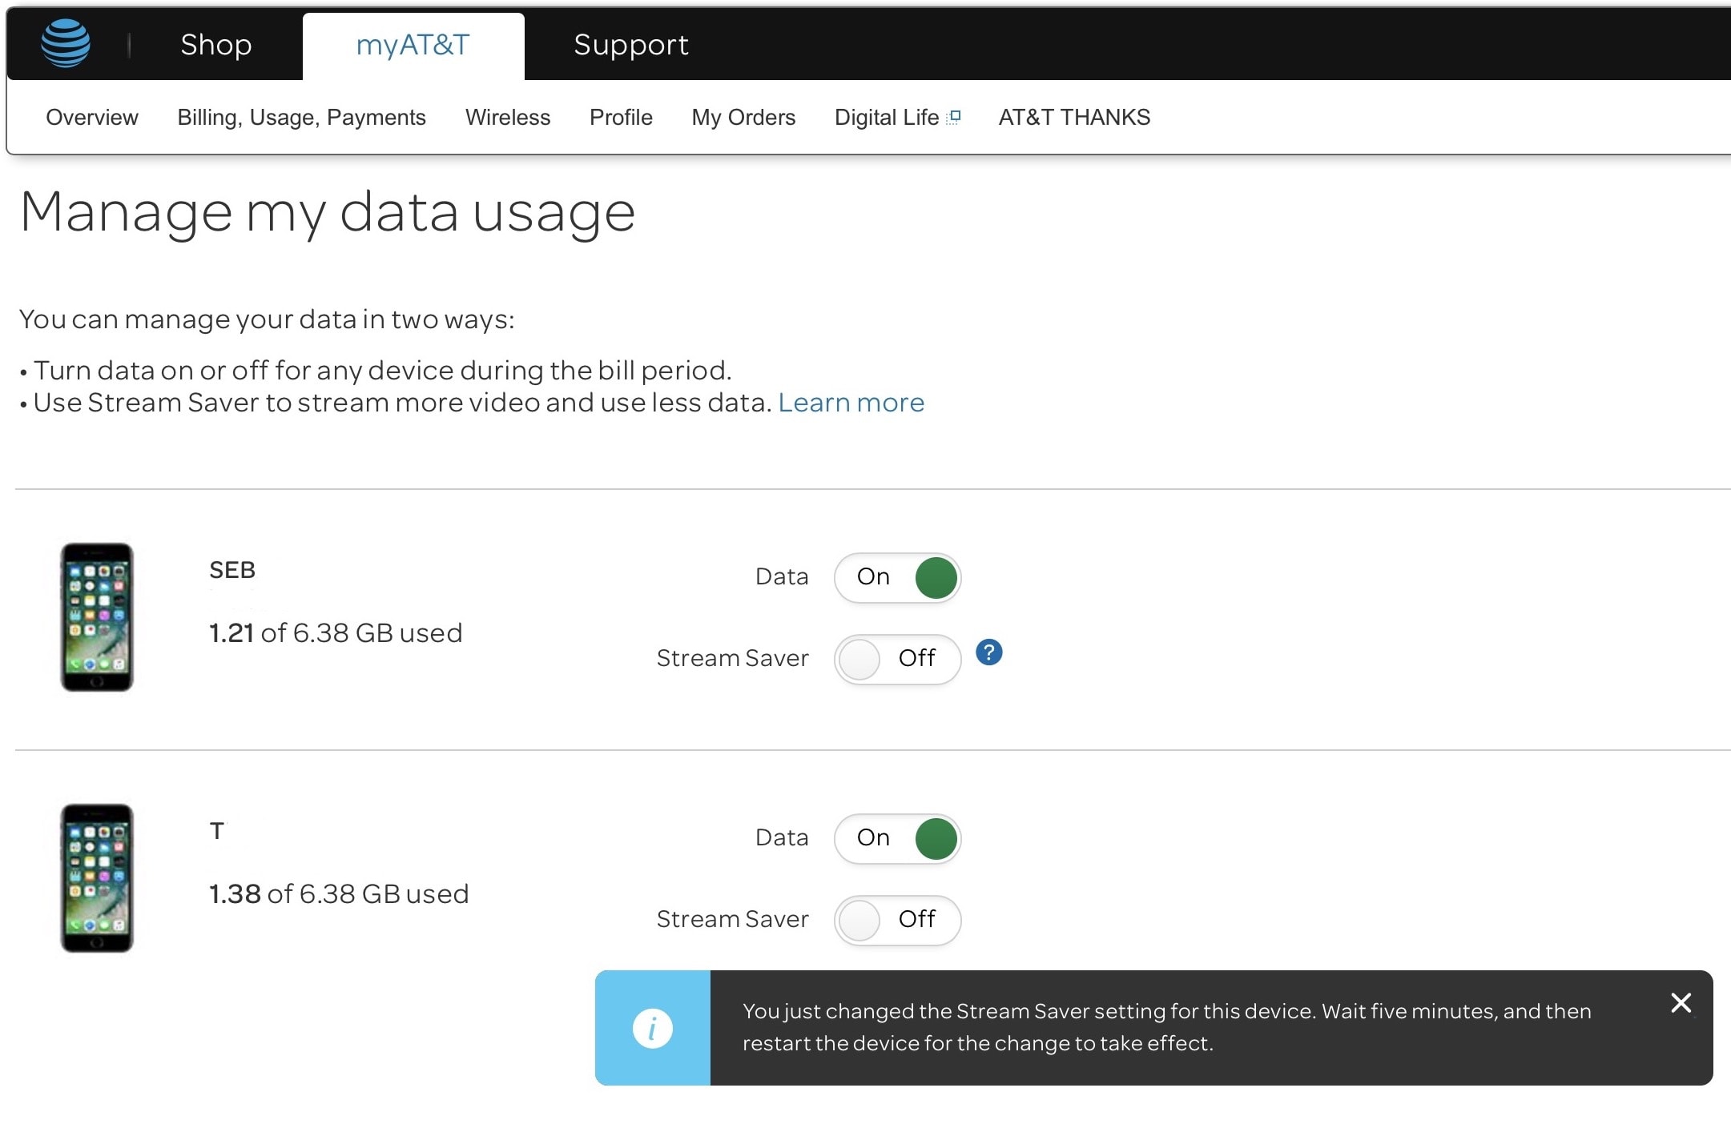Image resolution: width=1731 pixels, height=1144 pixels.
Task: Click the info icon in the notification
Action: pyautogui.click(x=653, y=1028)
